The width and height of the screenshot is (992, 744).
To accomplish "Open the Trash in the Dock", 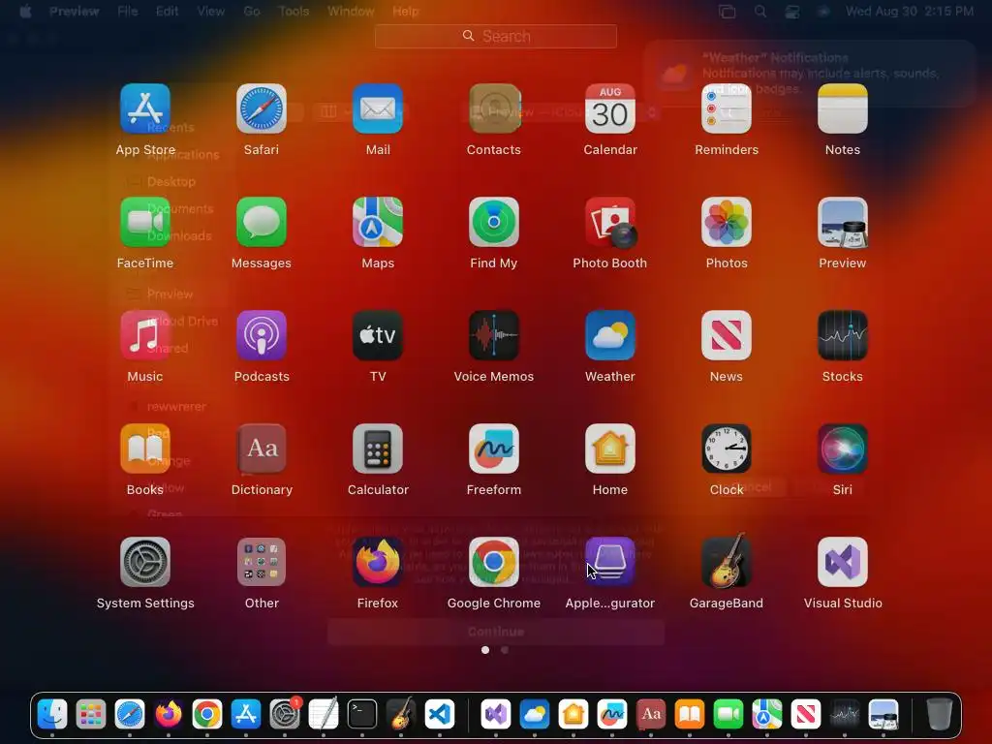I will point(940,714).
